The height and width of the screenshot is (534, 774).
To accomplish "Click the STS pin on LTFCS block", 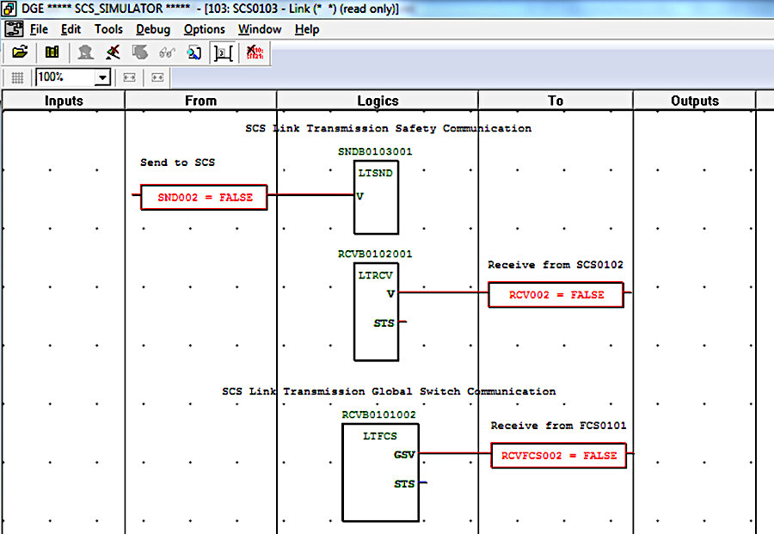I will click(404, 483).
